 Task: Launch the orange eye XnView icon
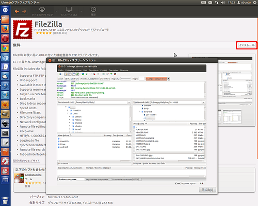pyautogui.click(x=5, y=105)
